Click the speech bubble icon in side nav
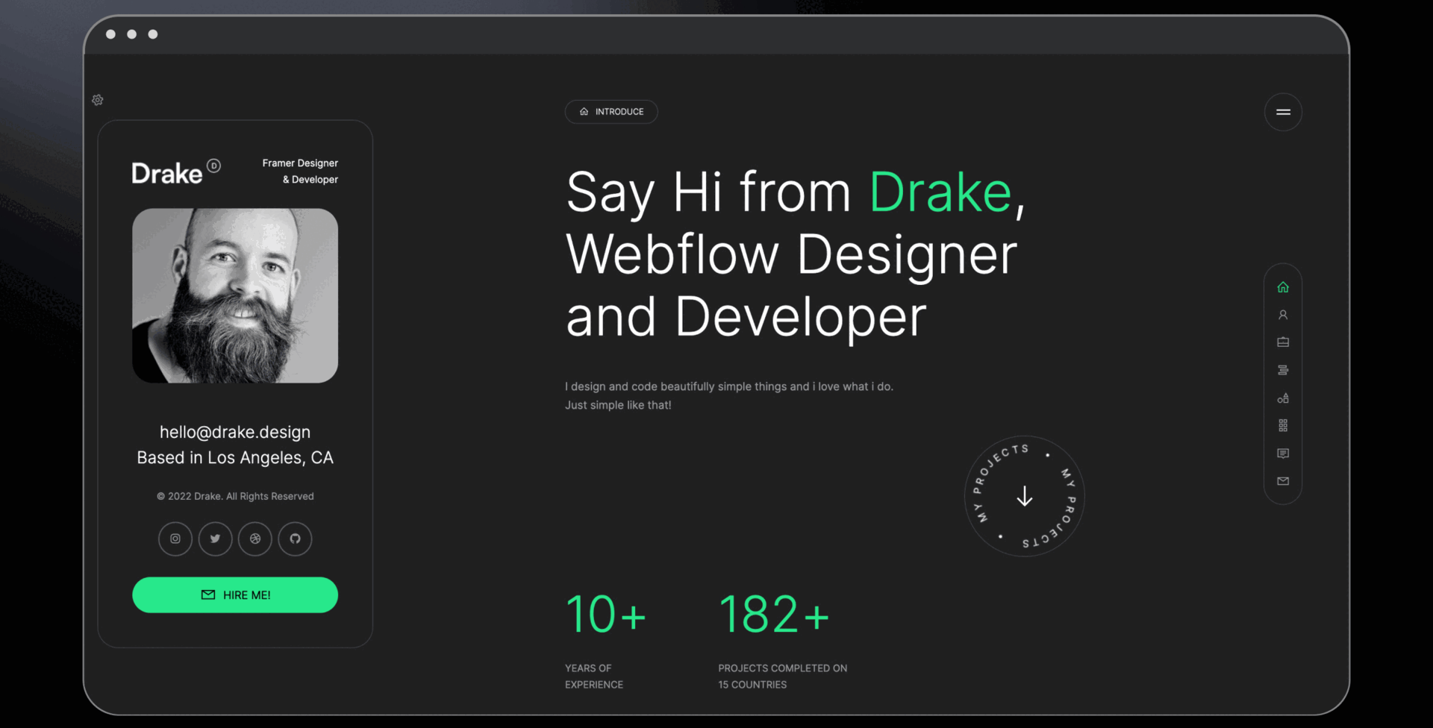The height and width of the screenshot is (728, 1433). (1283, 454)
